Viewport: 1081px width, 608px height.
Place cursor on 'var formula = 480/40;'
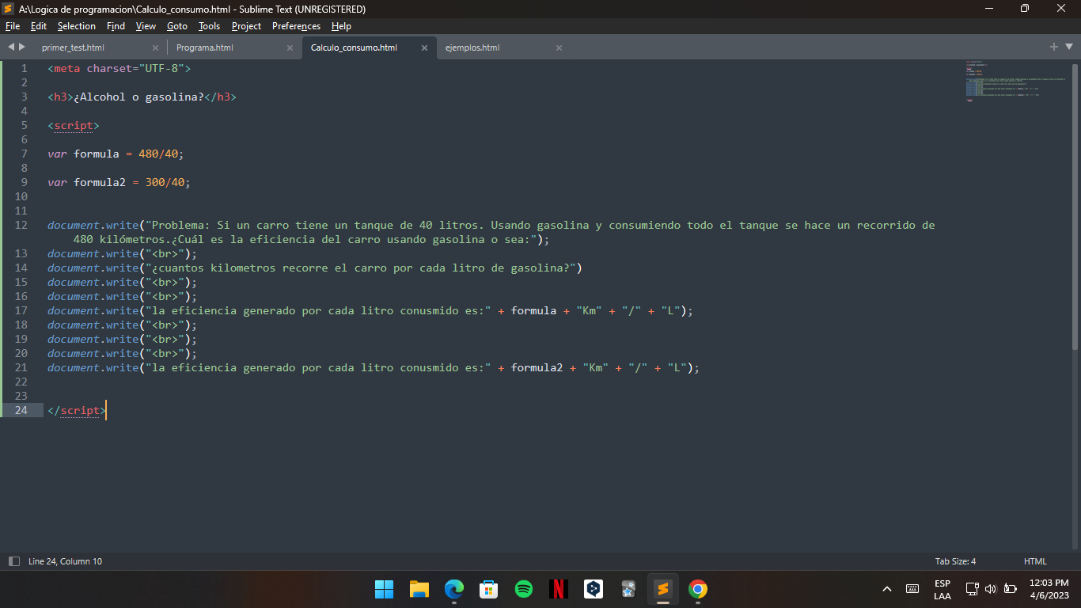[116, 154]
